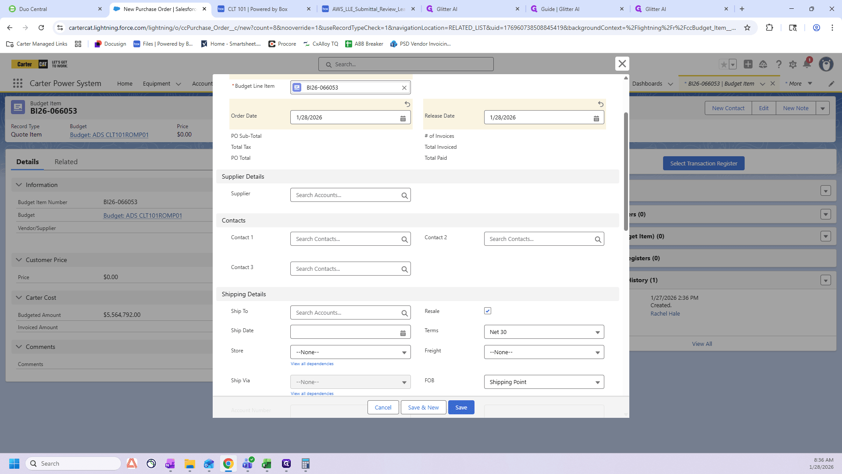Click the Contact 2 search field
The height and width of the screenshot is (474, 842).
(x=544, y=239)
